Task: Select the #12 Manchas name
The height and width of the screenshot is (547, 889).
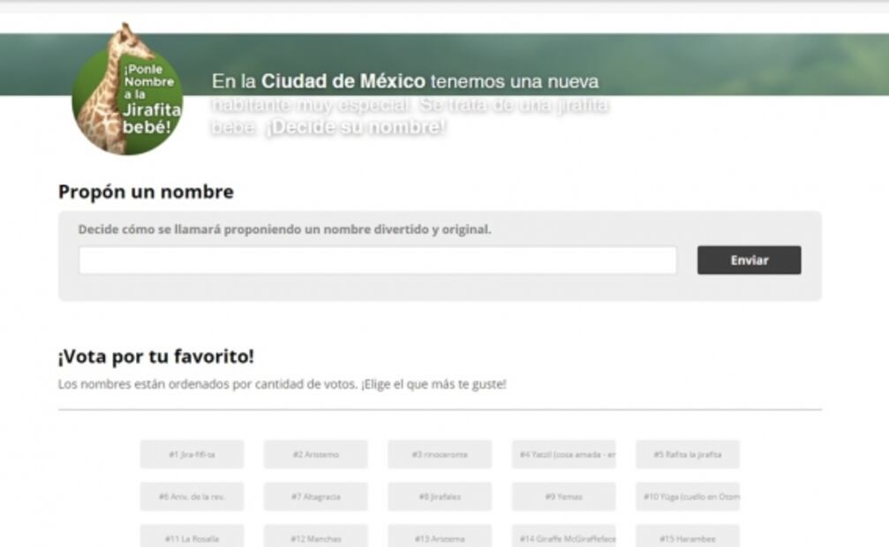Action: point(315,536)
